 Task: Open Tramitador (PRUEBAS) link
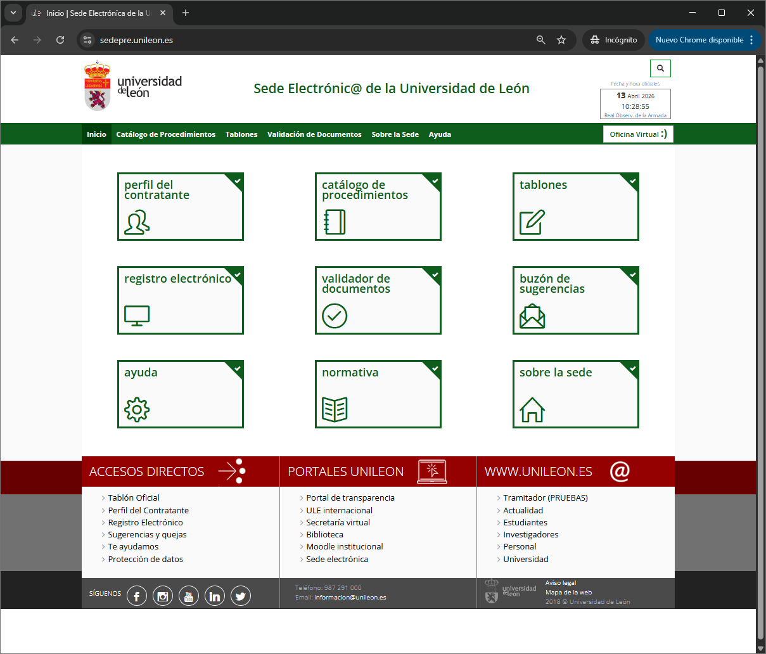pyautogui.click(x=546, y=498)
